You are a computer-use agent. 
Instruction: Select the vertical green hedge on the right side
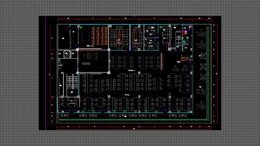(x=208, y=68)
